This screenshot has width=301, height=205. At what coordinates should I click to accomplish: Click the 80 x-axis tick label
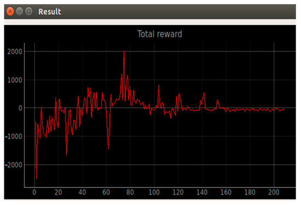point(130,192)
